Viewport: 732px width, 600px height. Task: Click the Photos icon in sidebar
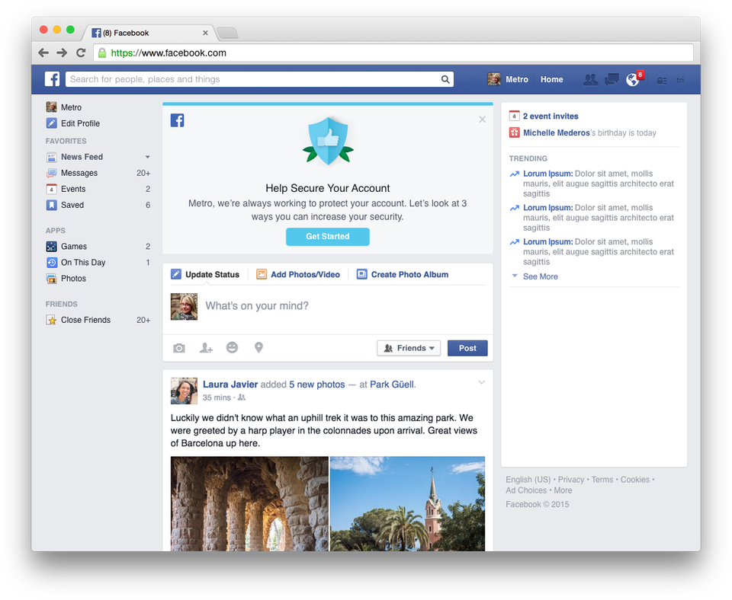pyautogui.click(x=51, y=279)
